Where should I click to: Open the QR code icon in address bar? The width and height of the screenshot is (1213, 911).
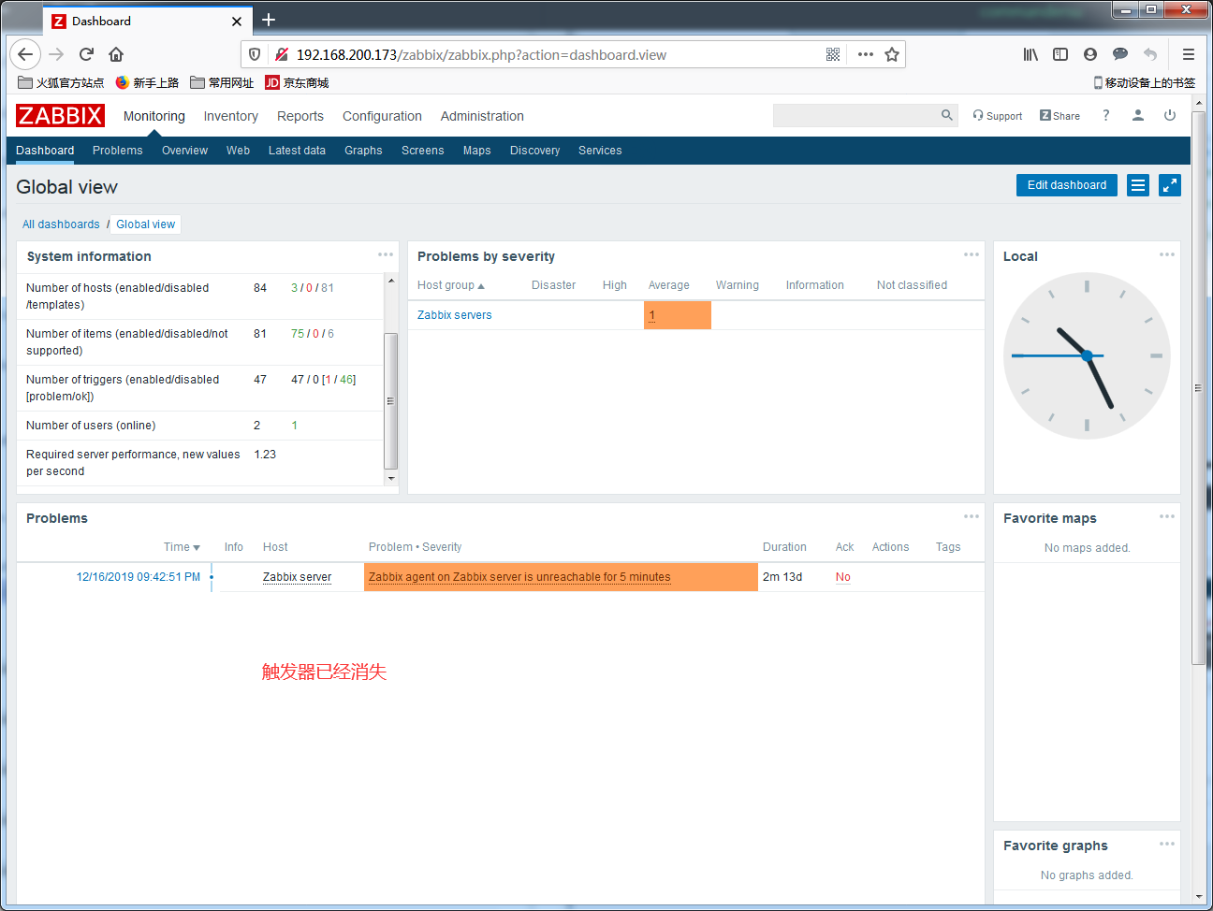pyautogui.click(x=833, y=54)
